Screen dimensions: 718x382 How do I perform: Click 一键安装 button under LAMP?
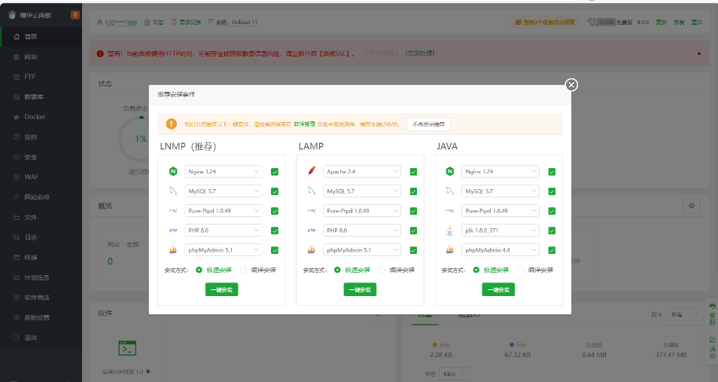pyautogui.click(x=360, y=289)
